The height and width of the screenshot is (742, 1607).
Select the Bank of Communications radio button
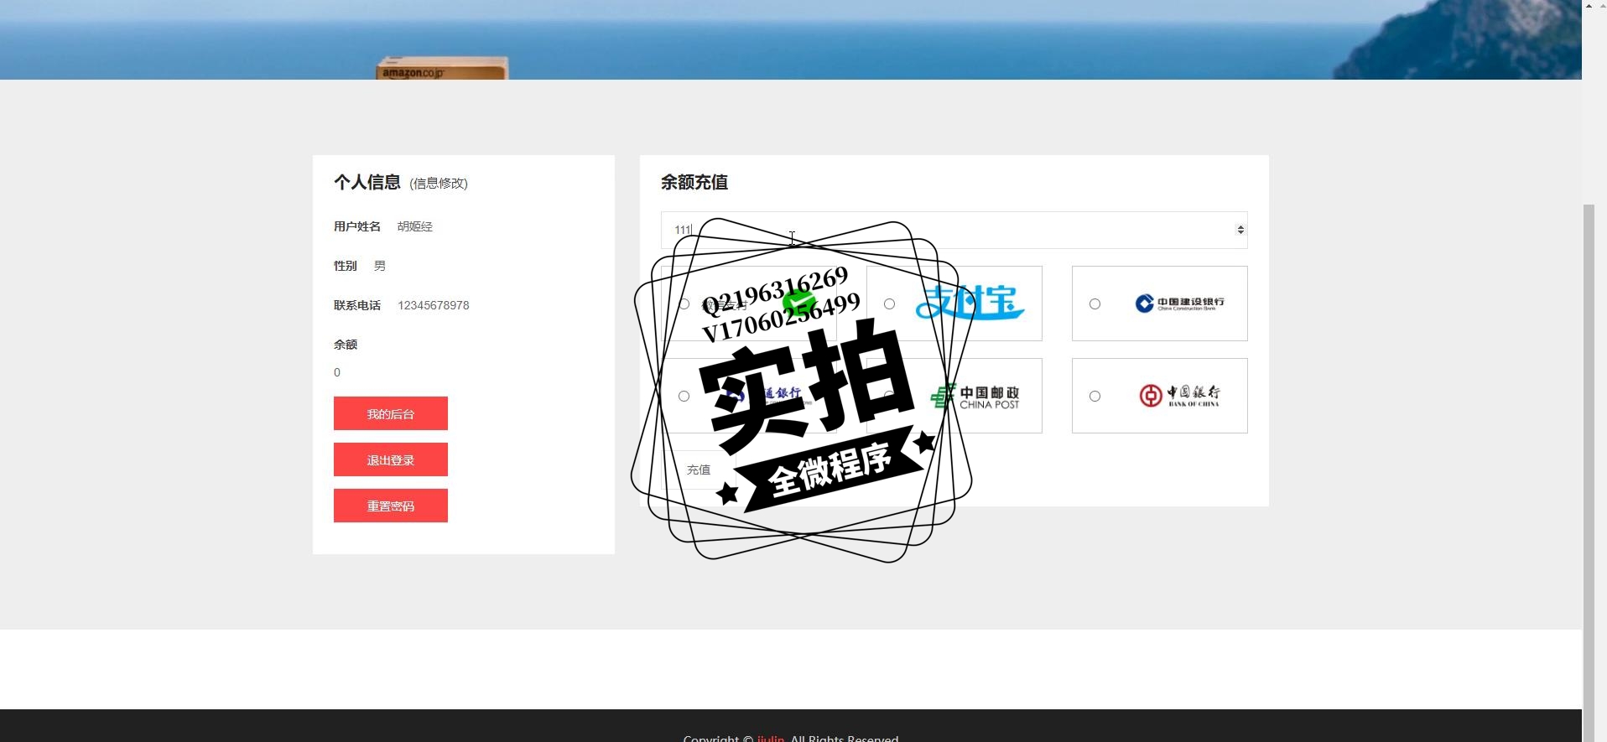tap(684, 396)
